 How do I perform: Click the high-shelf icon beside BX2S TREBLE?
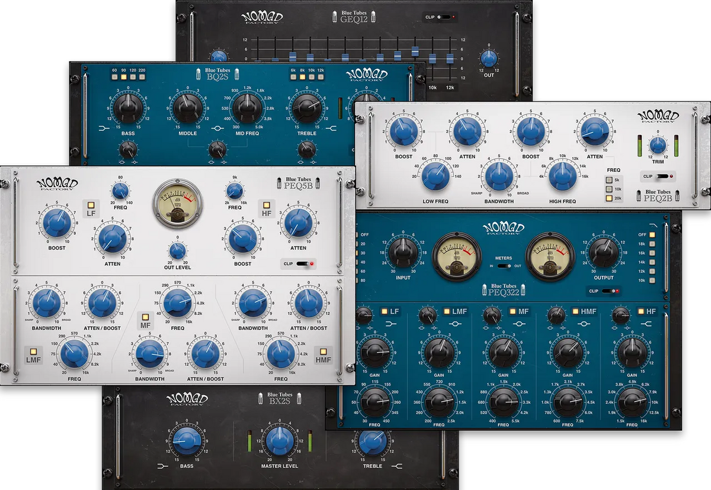396,466
